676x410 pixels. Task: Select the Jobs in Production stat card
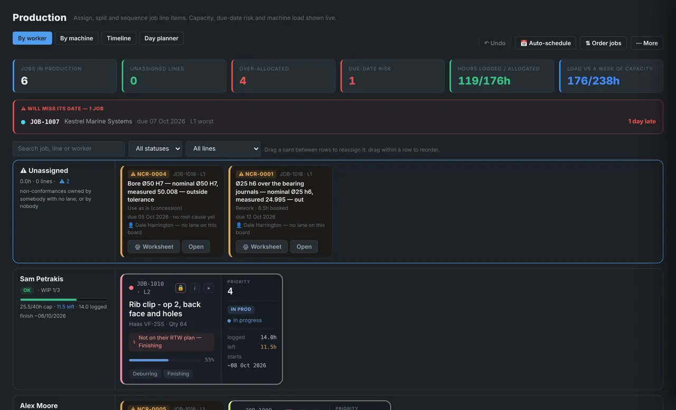(x=64, y=76)
